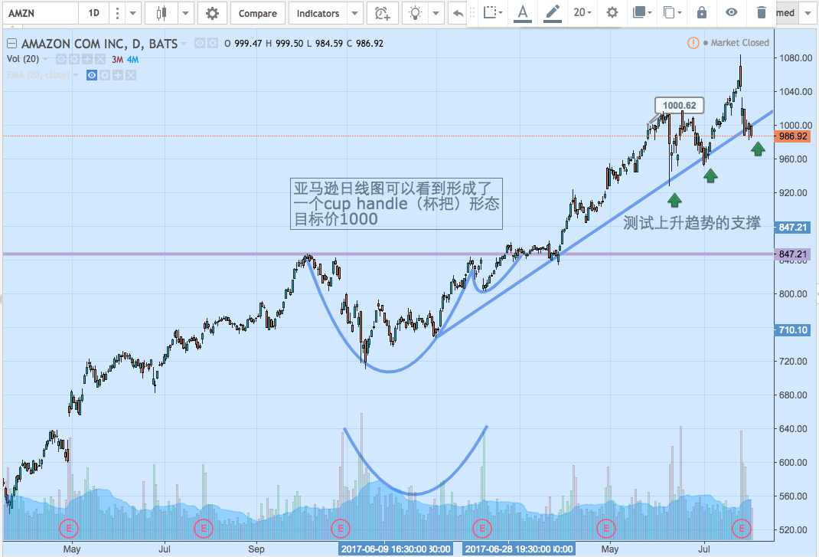Click the earnings E marker near Jul 2016
Viewport: 819px width, 557px height.
click(x=203, y=529)
